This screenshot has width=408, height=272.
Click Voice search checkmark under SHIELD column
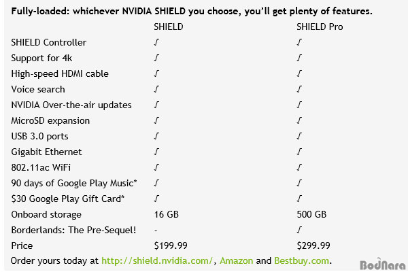[x=156, y=89]
